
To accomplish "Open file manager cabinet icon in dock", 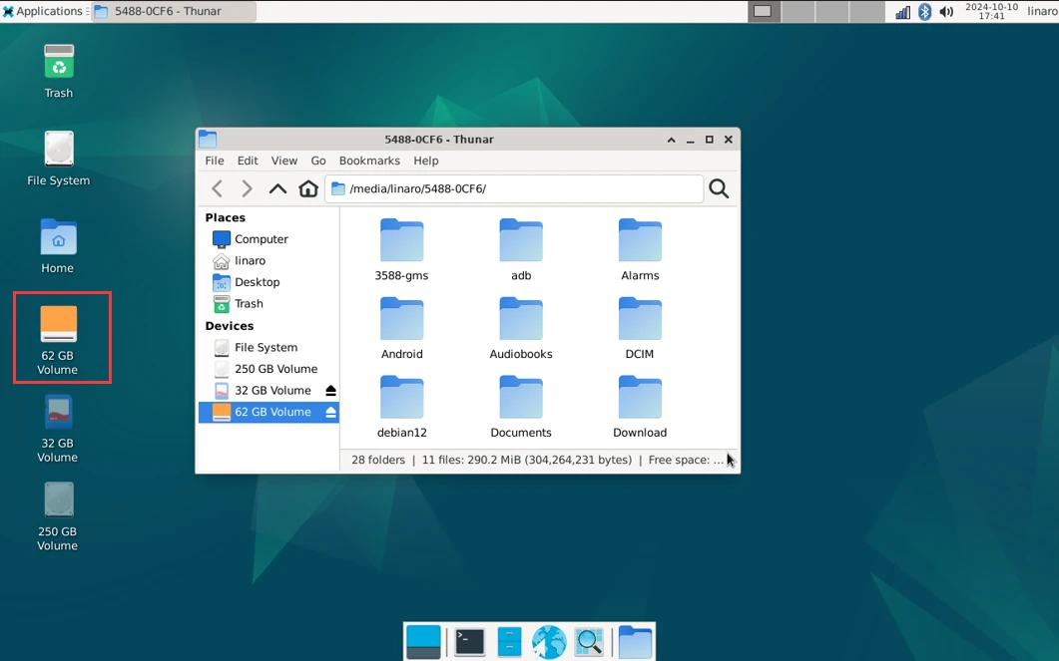I will pyautogui.click(x=509, y=641).
